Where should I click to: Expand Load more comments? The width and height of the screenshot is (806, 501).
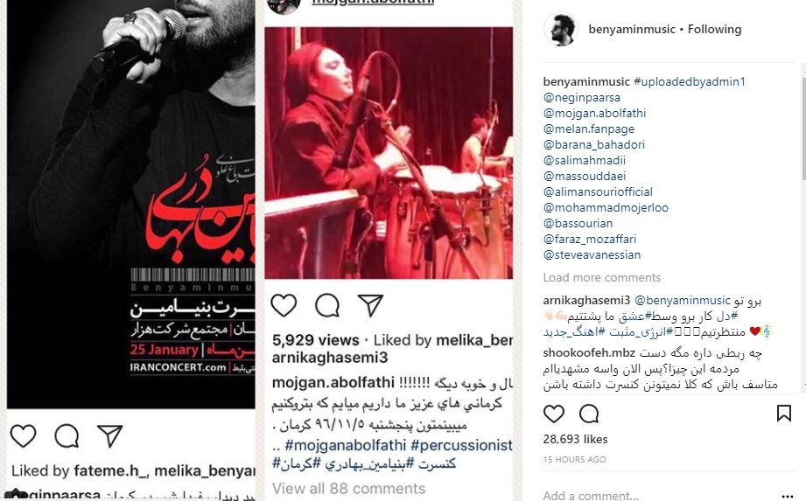[602, 278]
